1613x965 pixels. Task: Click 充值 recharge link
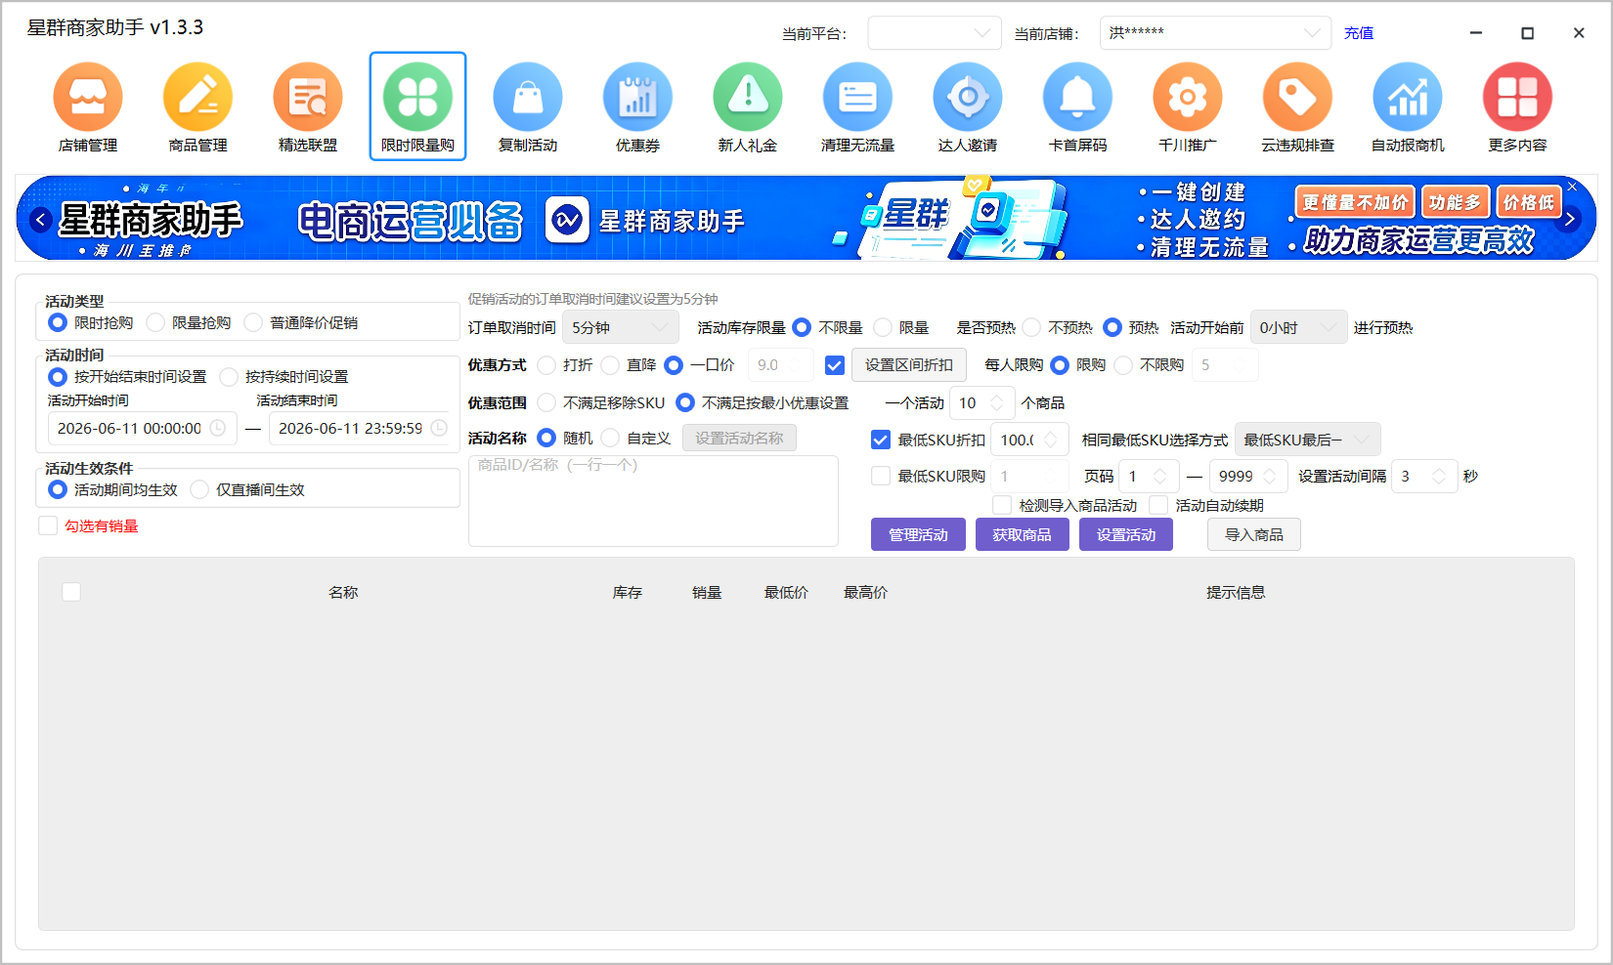[x=1359, y=33]
